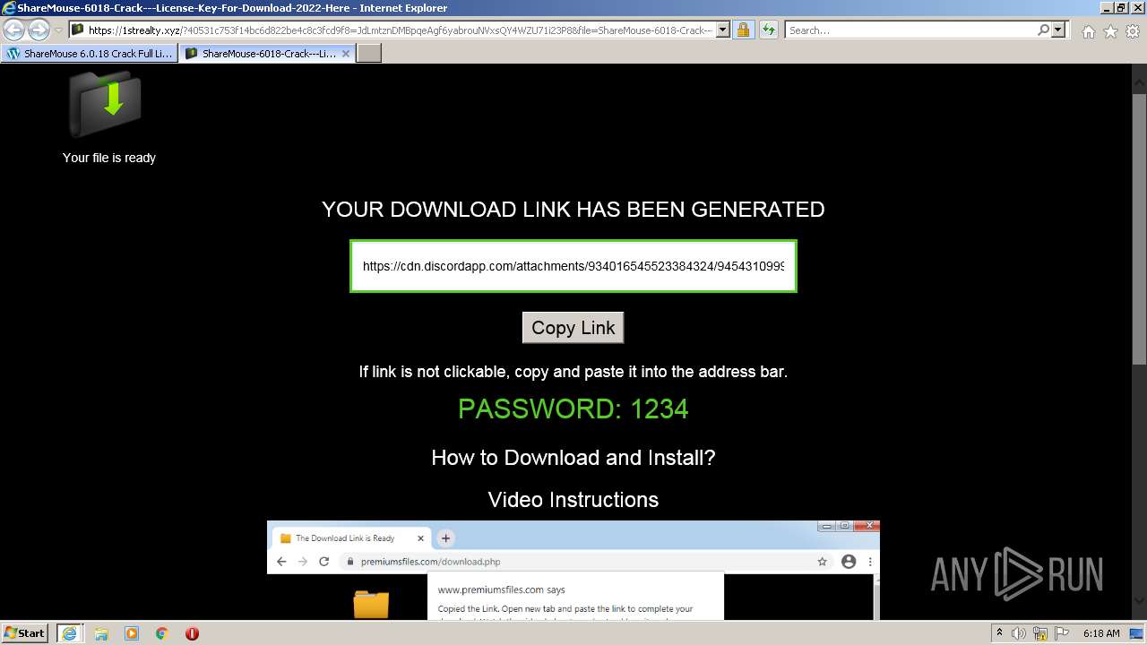Click the discordapp download link field

tap(573, 266)
